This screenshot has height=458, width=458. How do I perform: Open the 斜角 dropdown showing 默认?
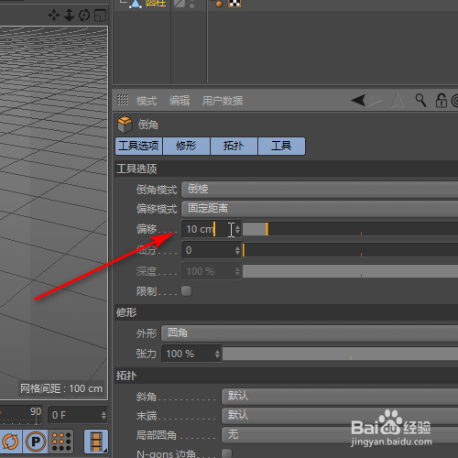pyautogui.click(x=340, y=397)
